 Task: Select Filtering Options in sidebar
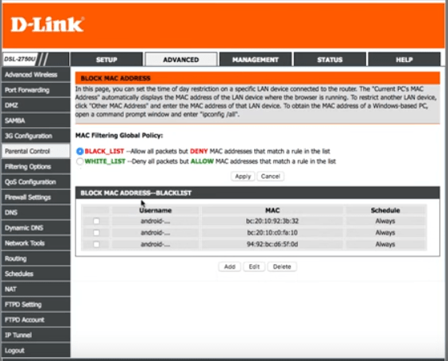point(36,167)
